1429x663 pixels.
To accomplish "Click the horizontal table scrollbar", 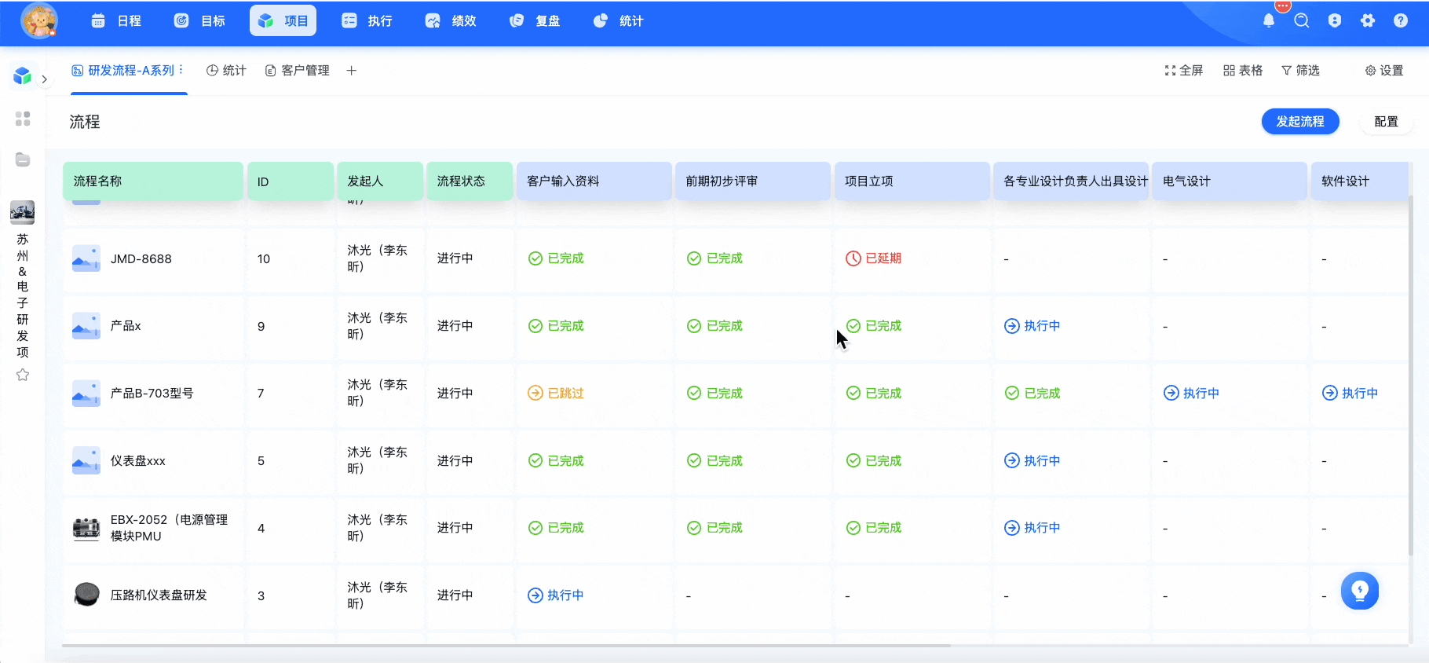I will [506, 646].
